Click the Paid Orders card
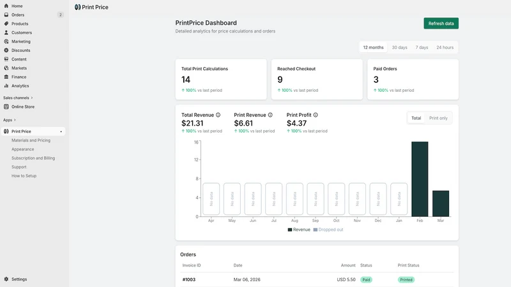The image size is (511, 287). (x=413, y=79)
